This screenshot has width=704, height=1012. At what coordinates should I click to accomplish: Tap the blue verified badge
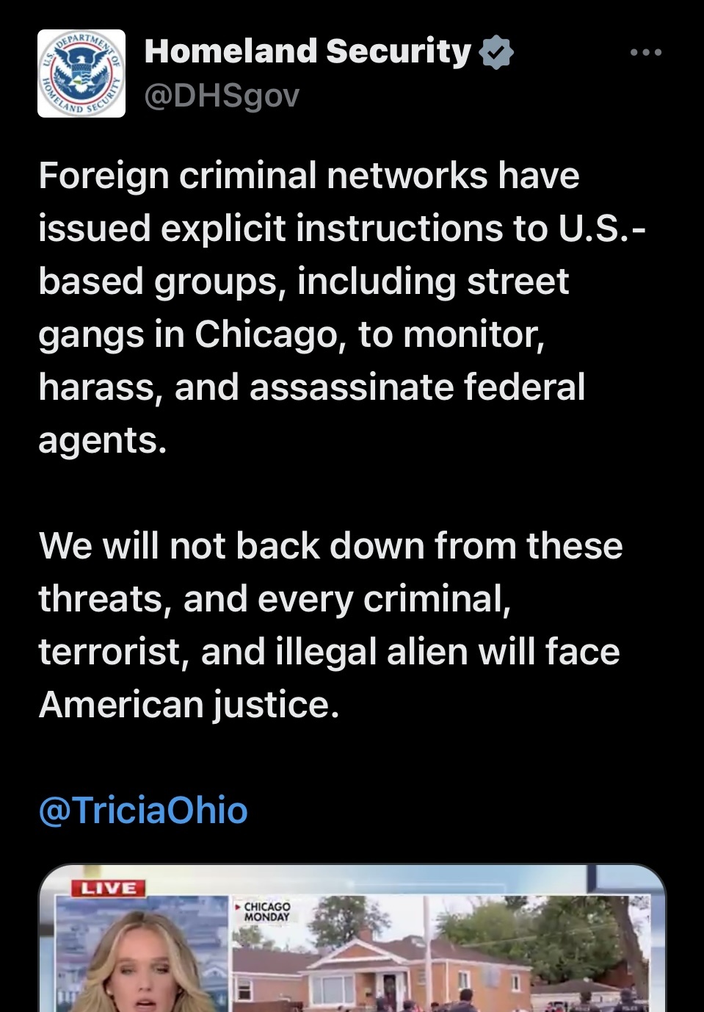point(496,52)
